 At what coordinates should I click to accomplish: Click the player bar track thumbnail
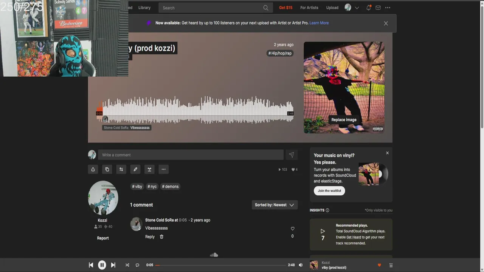(314, 265)
